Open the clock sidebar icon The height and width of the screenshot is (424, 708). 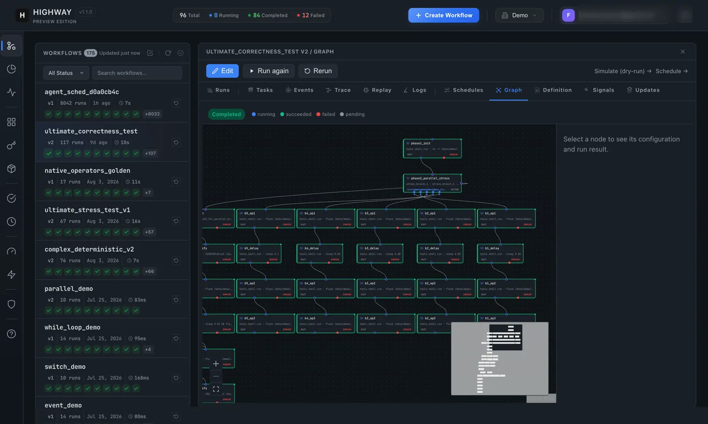tap(11, 221)
